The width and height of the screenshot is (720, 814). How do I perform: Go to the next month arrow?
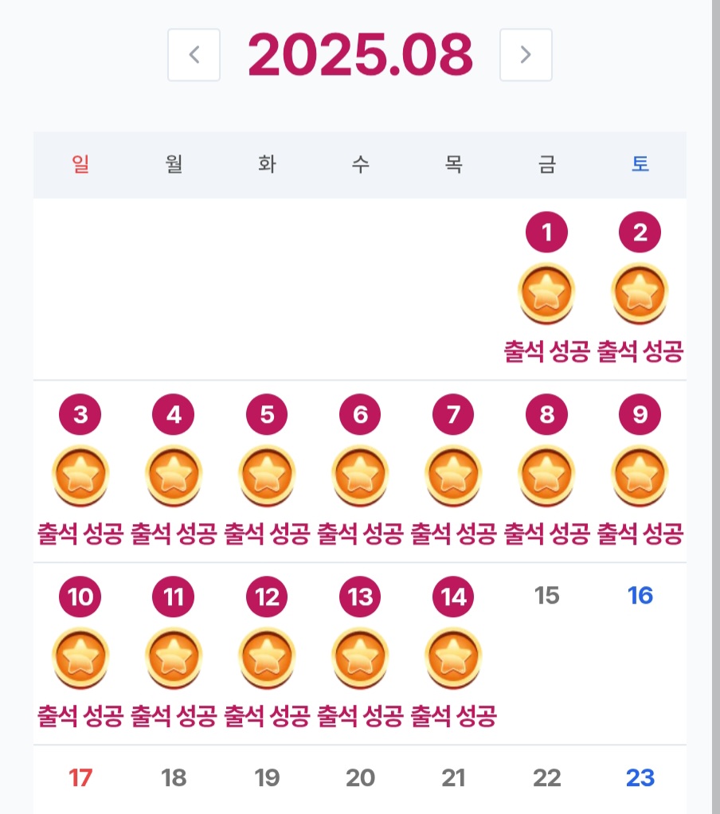tap(526, 55)
